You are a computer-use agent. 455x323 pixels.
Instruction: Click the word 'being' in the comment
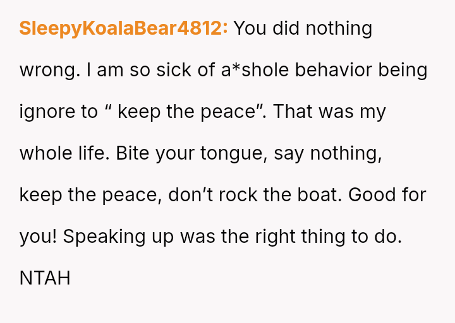[x=405, y=70]
